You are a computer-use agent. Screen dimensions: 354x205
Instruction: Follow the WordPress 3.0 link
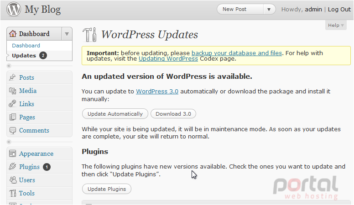[x=157, y=91]
